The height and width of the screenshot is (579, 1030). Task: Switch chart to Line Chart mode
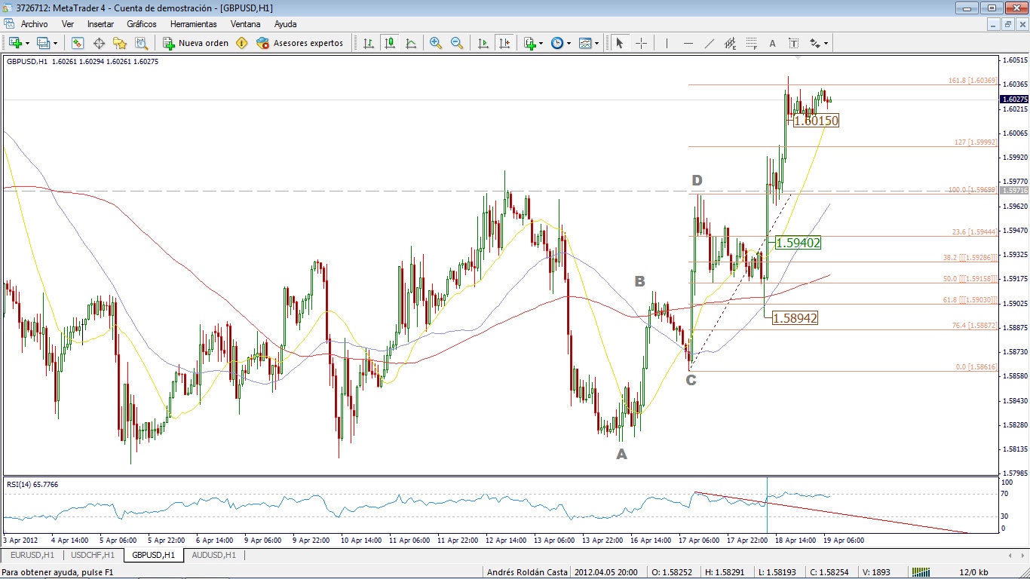point(411,43)
